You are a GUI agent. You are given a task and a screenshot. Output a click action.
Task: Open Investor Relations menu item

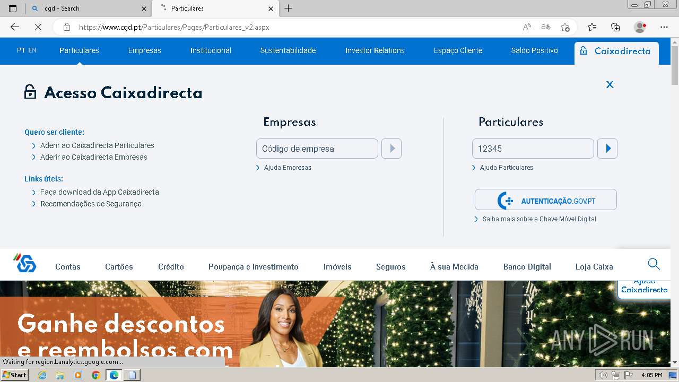[375, 50]
